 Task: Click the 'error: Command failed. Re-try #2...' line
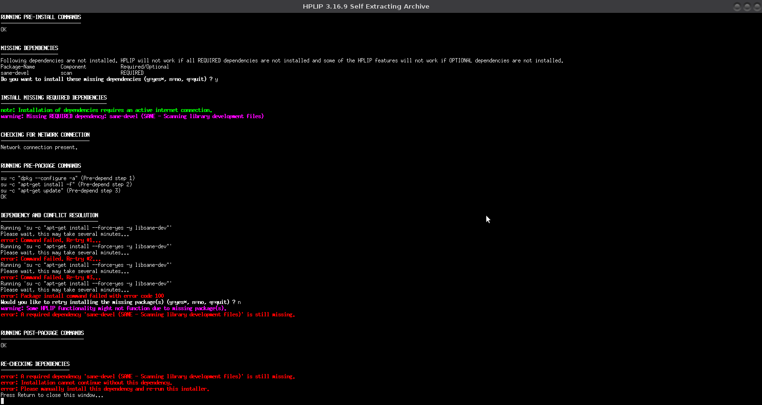coord(50,259)
